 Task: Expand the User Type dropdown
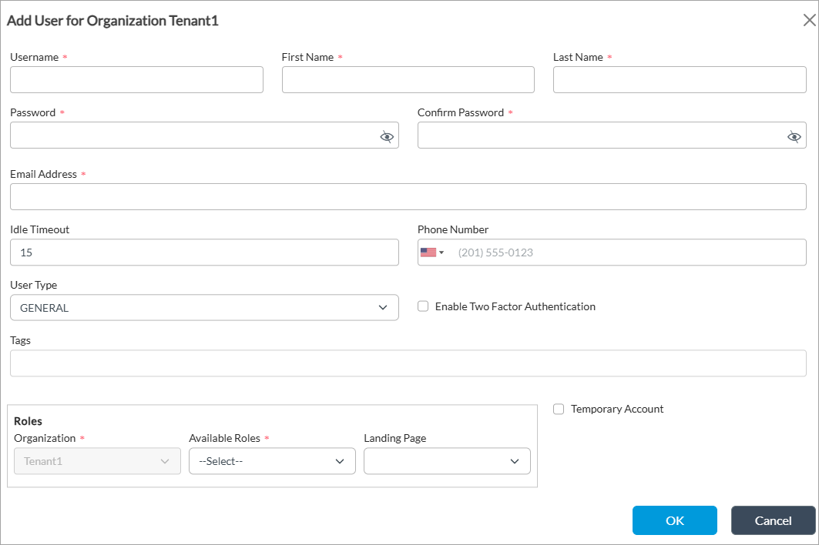pos(204,308)
